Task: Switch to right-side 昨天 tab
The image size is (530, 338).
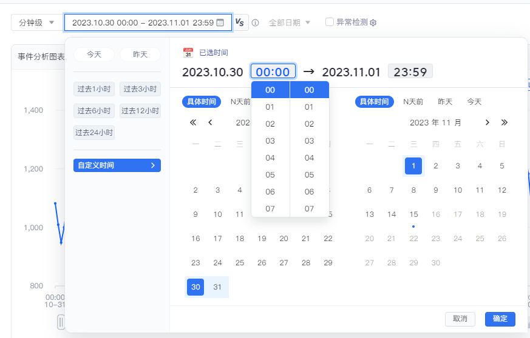Action: (445, 102)
